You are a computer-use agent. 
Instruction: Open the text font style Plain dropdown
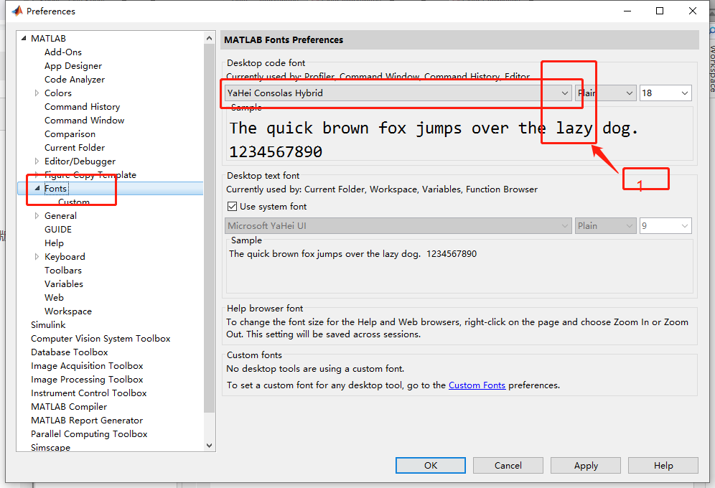point(606,225)
